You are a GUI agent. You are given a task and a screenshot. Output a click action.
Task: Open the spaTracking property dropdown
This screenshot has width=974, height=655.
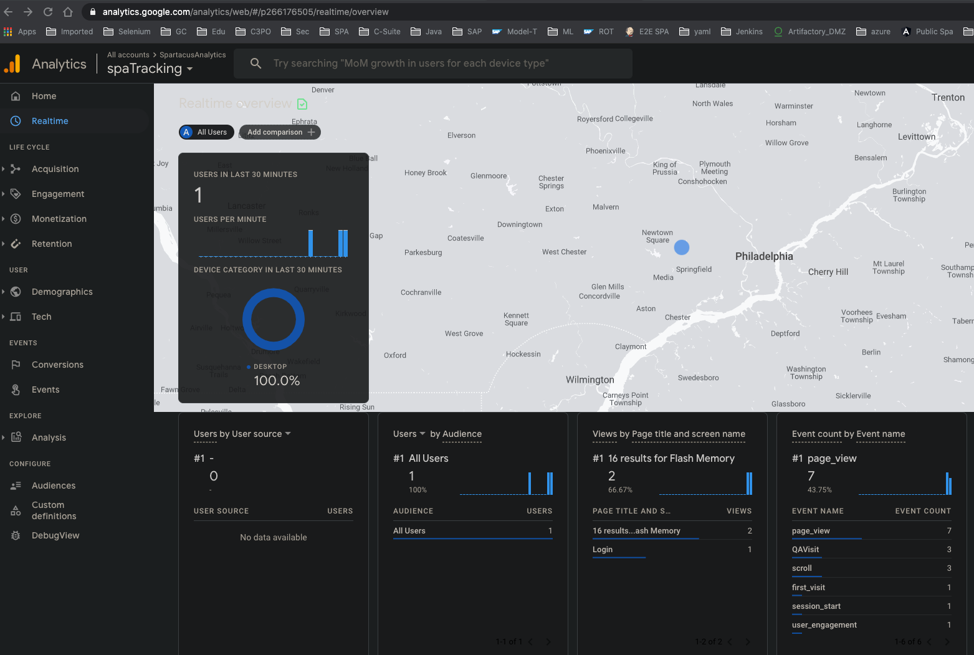tap(150, 69)
